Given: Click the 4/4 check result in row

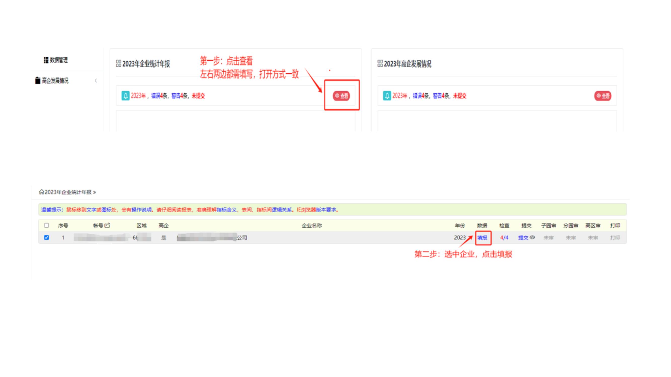Looking at the screenshot, I should [504, 238].
